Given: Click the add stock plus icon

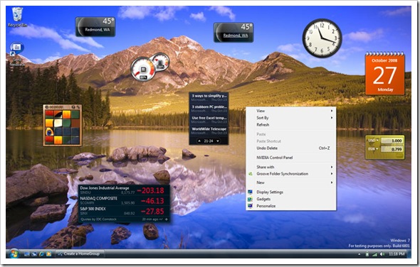Looking at the screenshot, I should [167, 219].
